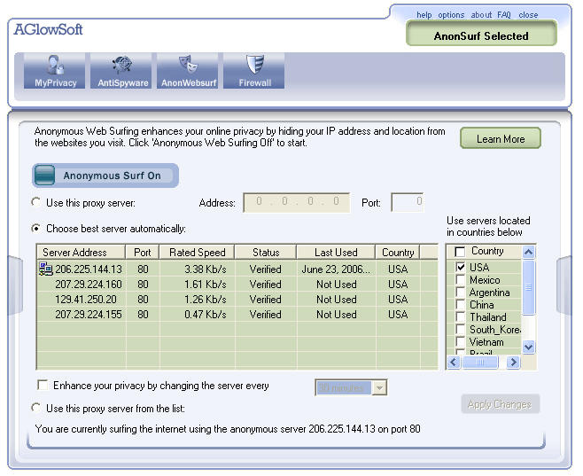Image resolution: width=583 pixels, height=476 pixels.
Task: Check the Mexico country checkbox
Action: [461, 279]
